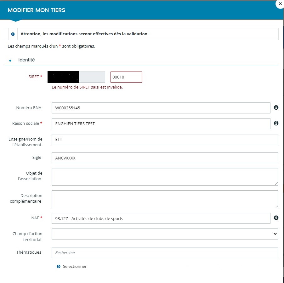
Task: Click the Identité section heading
Action: [x=26, y=60]
